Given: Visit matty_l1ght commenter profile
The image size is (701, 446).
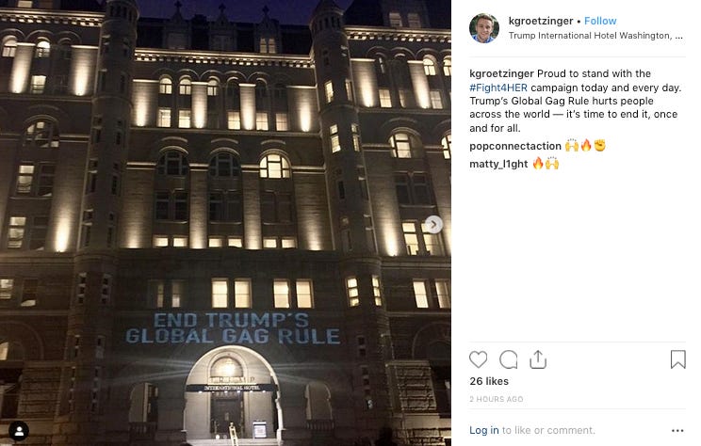Looking at the screenshot, I should (498, 164).
